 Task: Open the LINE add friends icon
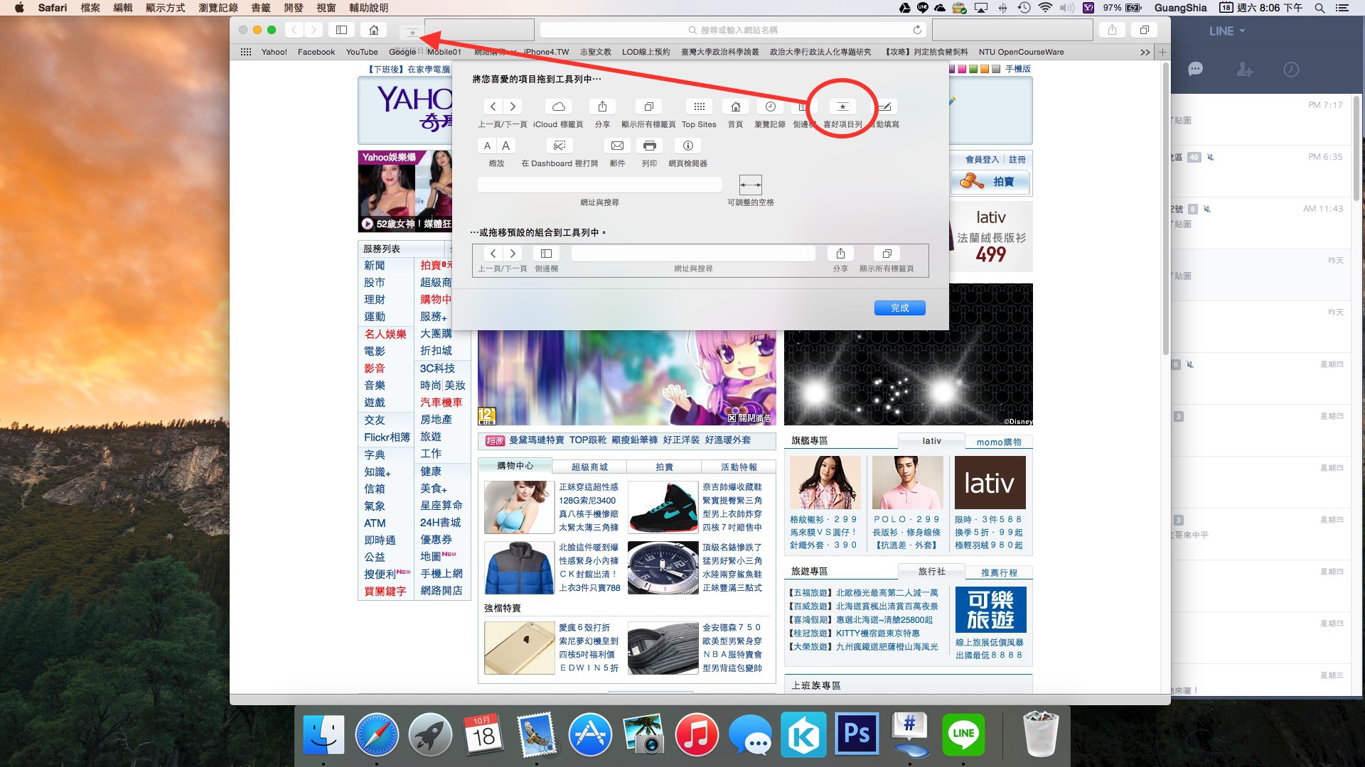[1244, 69]
